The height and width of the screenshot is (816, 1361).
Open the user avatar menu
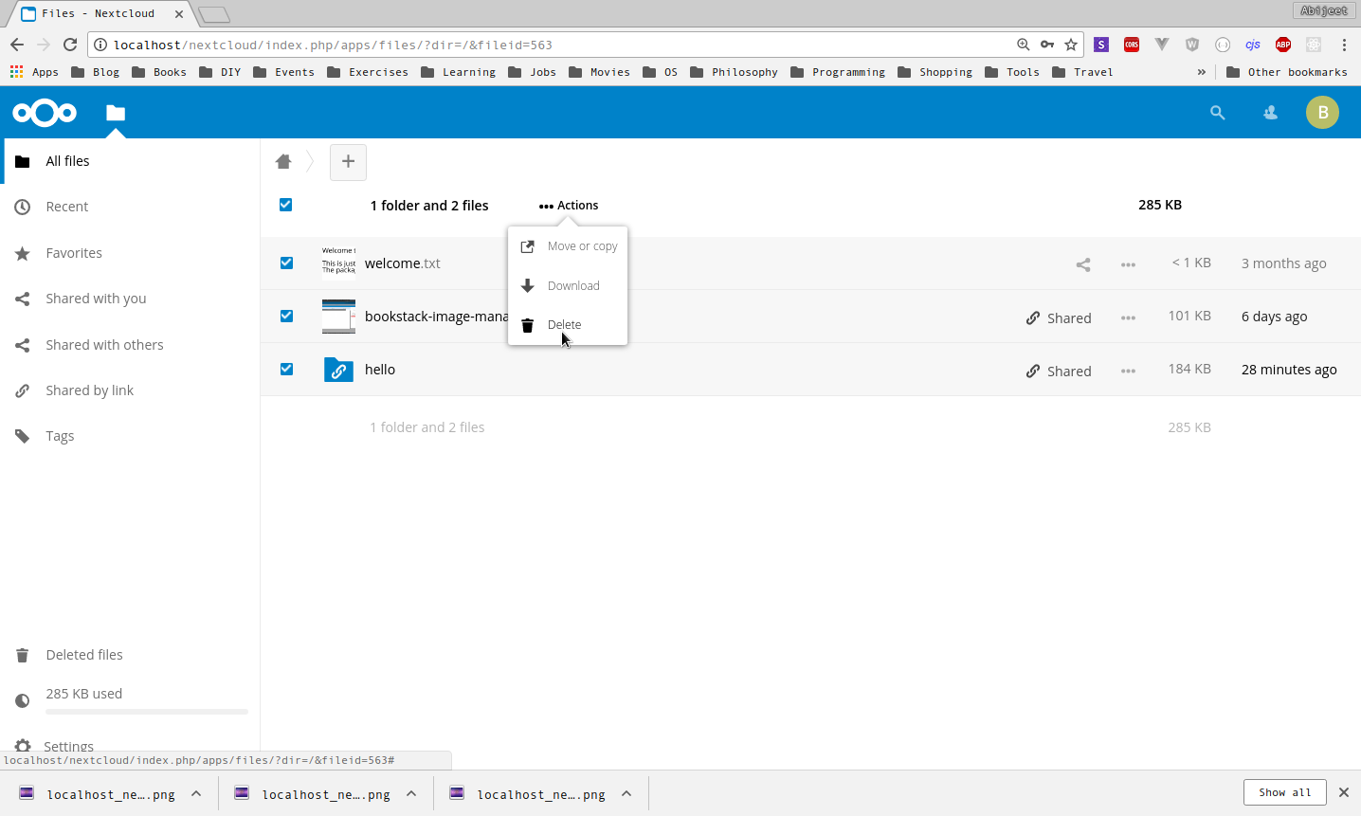pos(1322,112)
